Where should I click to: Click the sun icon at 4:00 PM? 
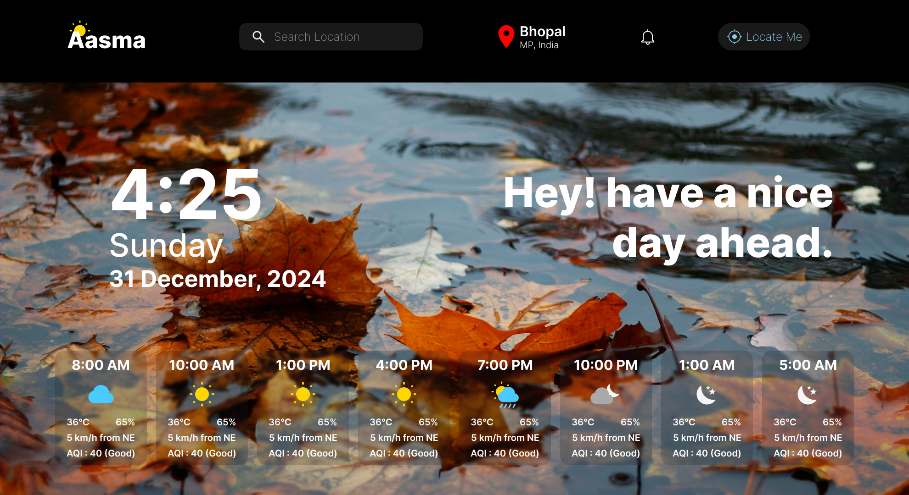click(404, 394)
